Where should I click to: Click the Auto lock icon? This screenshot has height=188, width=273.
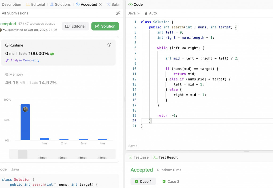point(146,13)
